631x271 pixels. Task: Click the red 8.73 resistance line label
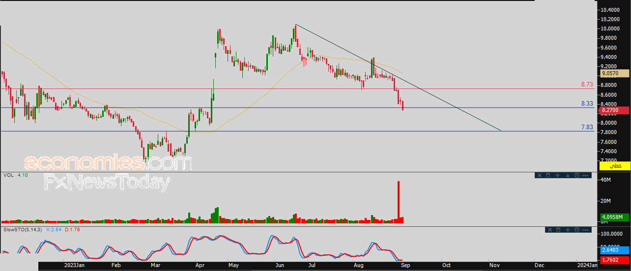click(x=587, y=84)
